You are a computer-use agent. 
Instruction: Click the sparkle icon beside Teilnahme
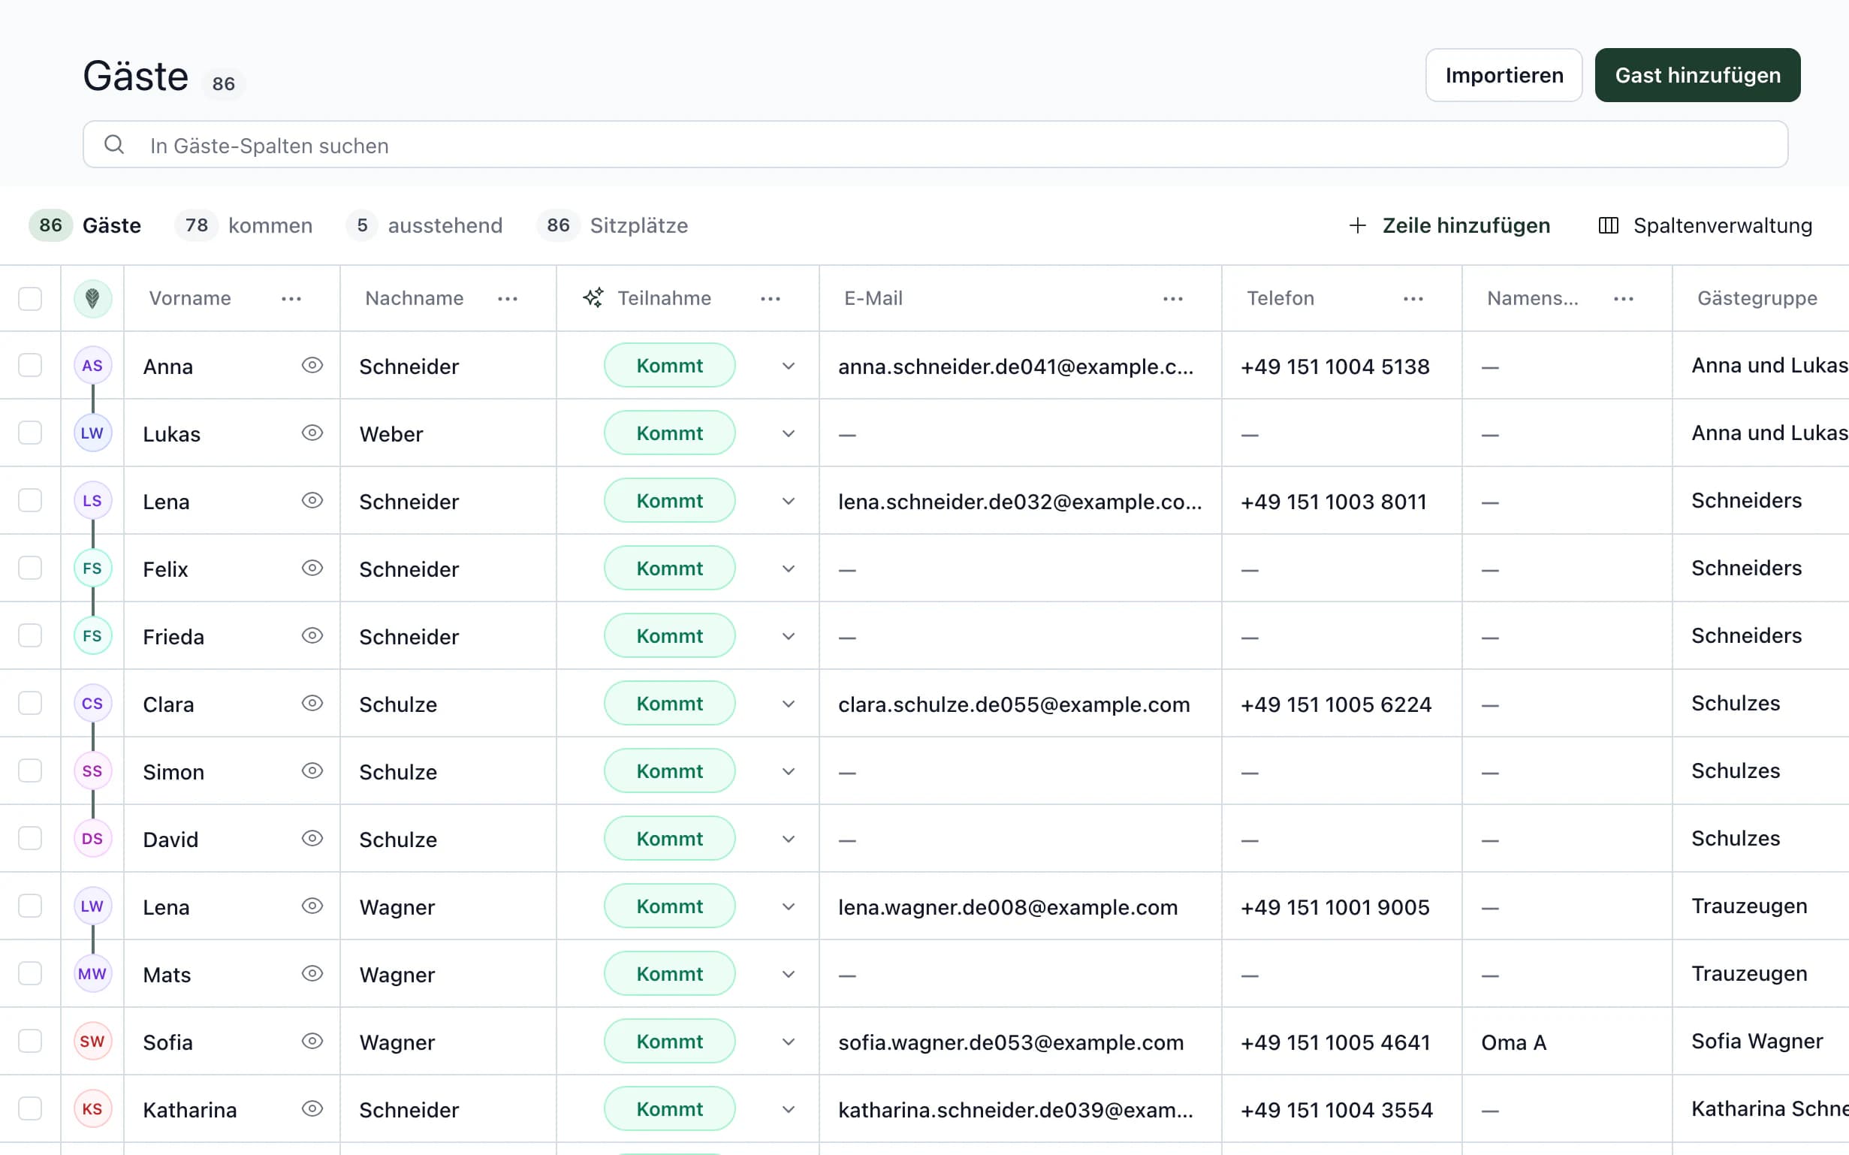click(593, 298)
